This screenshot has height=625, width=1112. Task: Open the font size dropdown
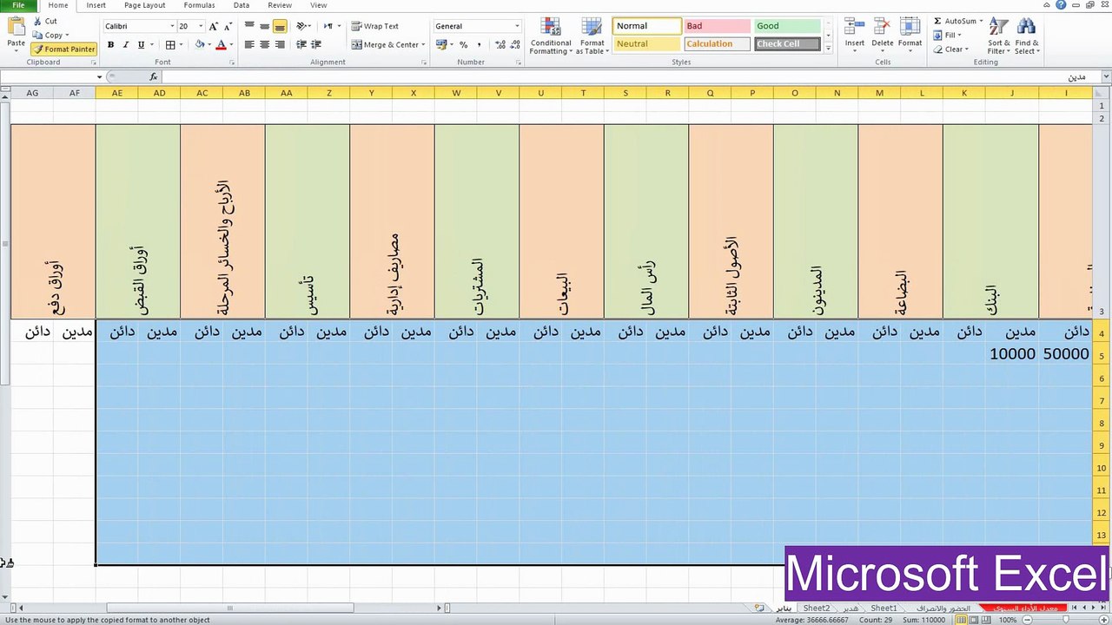(x=201, y=26)
